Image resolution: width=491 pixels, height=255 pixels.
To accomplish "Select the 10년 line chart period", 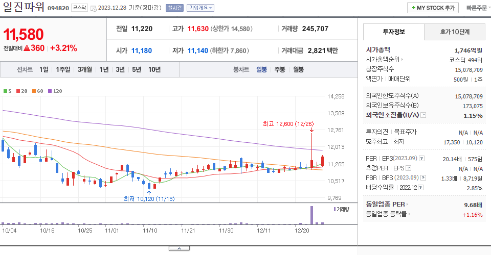I will pyautogui.click(x=154, y=69).
